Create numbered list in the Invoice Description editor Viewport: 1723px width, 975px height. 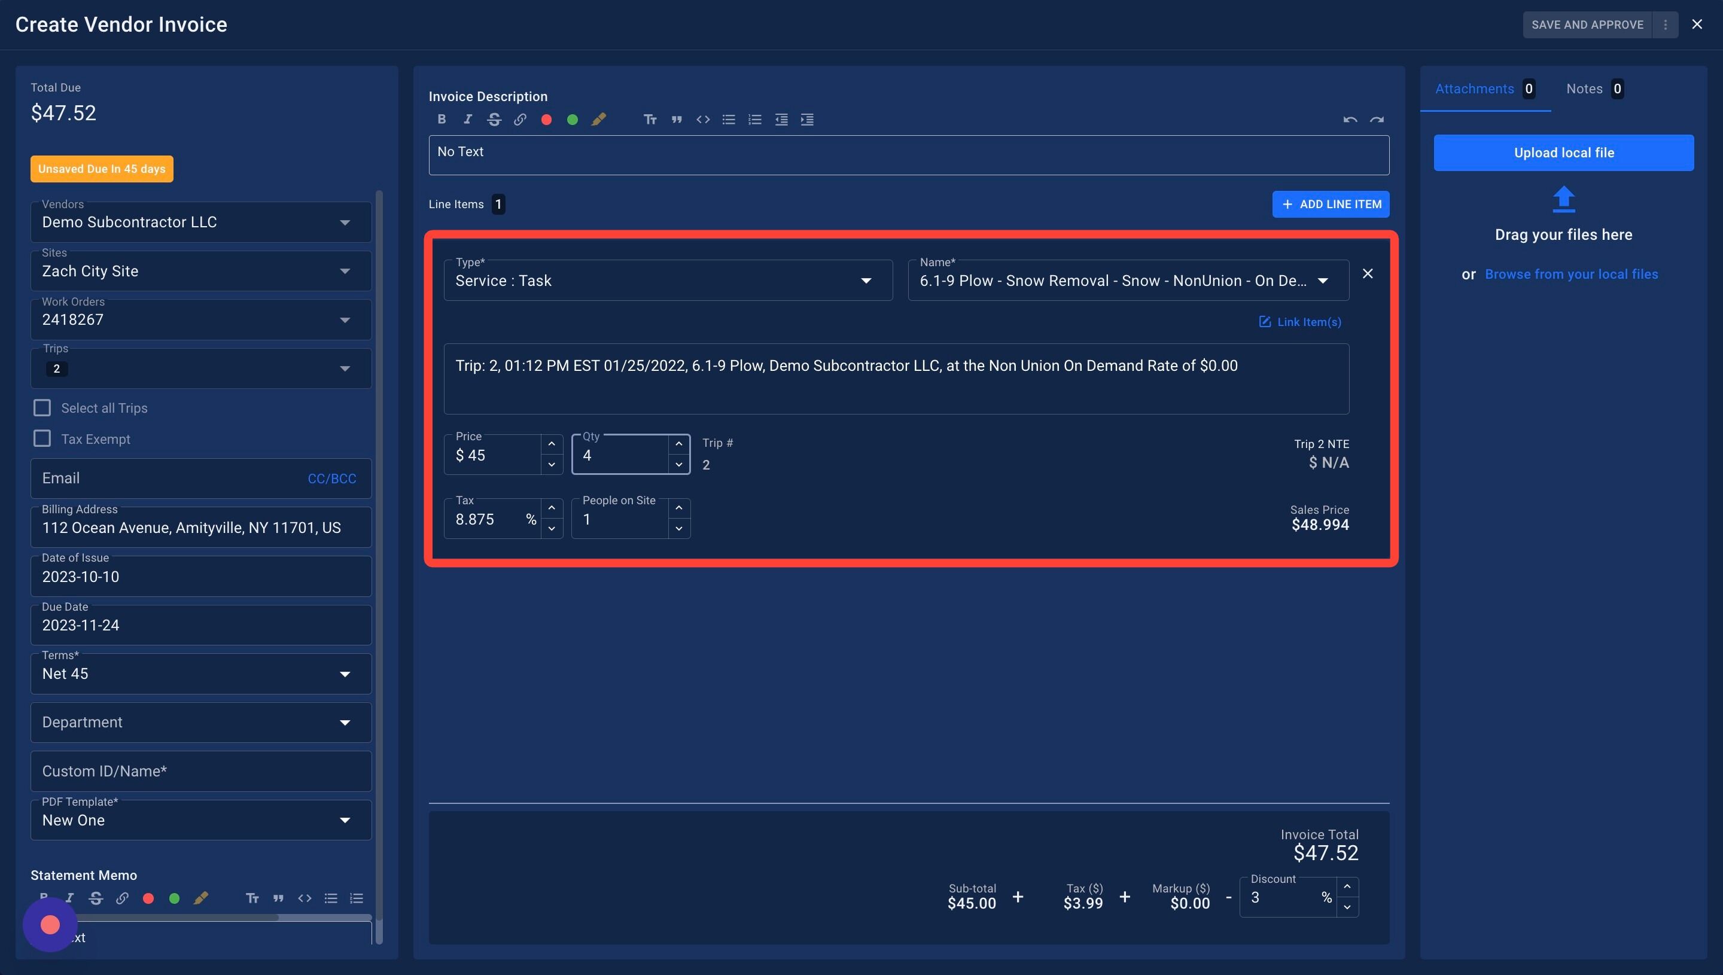click(x=754, y=119)
